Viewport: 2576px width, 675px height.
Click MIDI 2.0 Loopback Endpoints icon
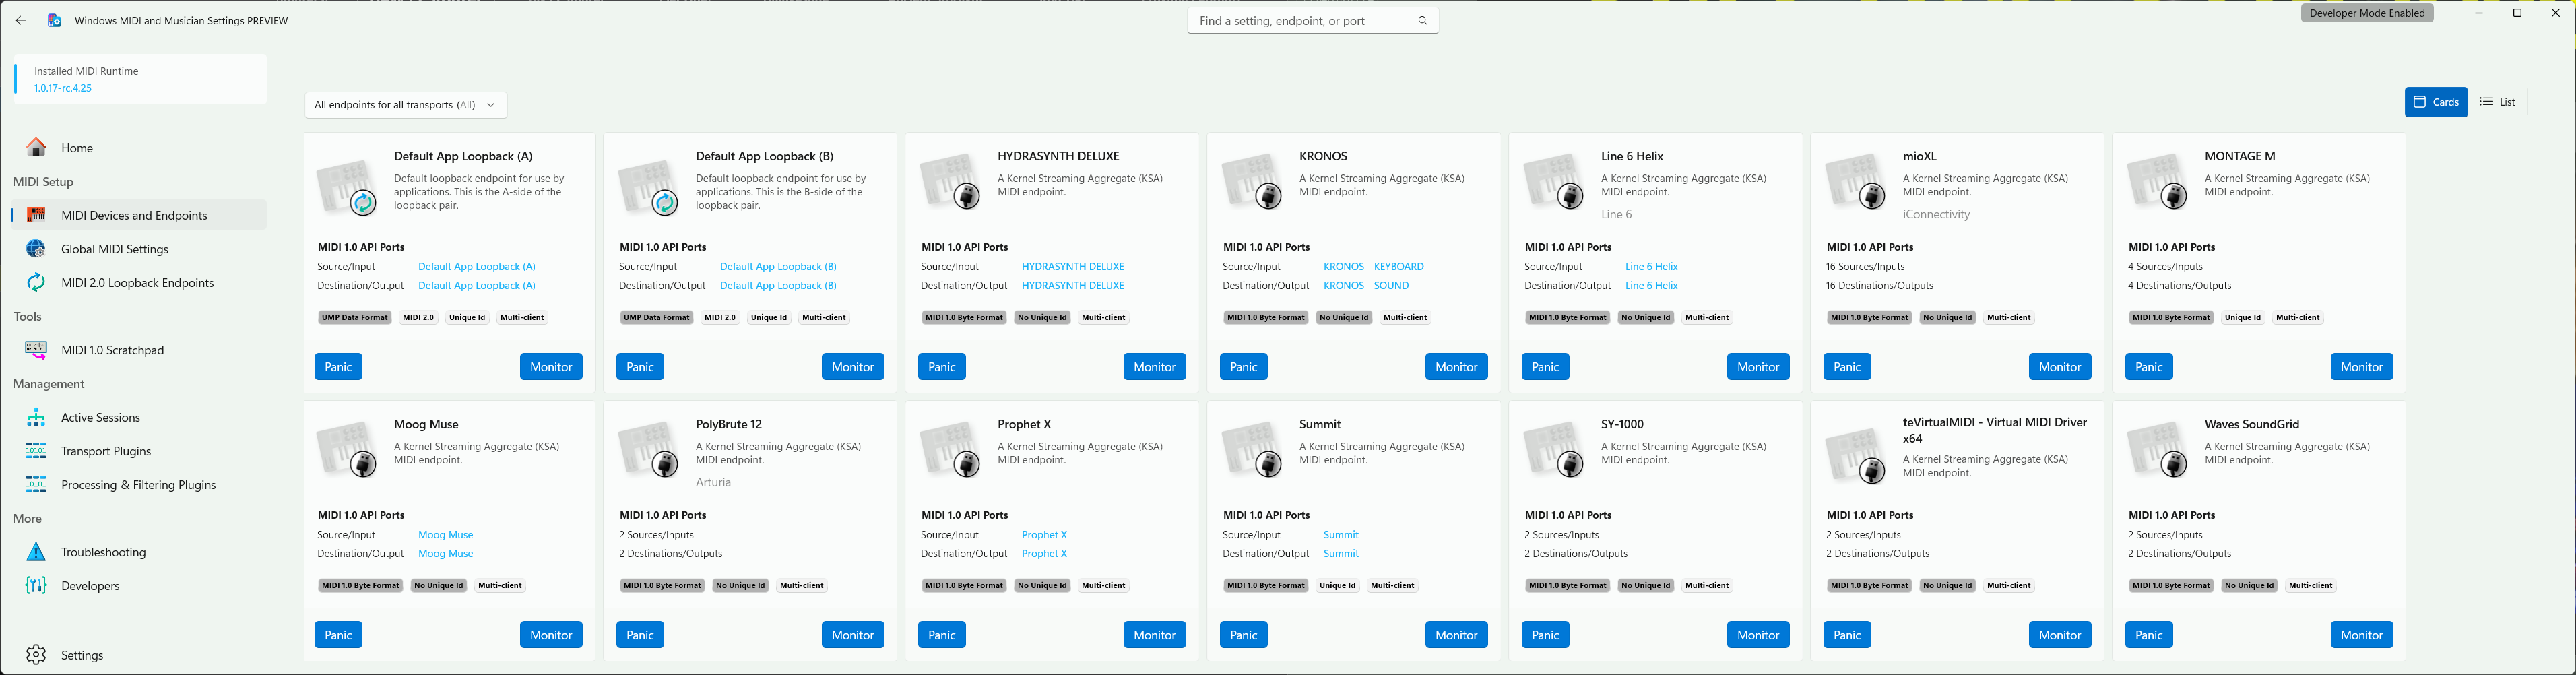(x=36, y=283)
